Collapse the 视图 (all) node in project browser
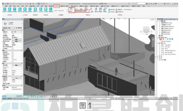 (158, 21)
